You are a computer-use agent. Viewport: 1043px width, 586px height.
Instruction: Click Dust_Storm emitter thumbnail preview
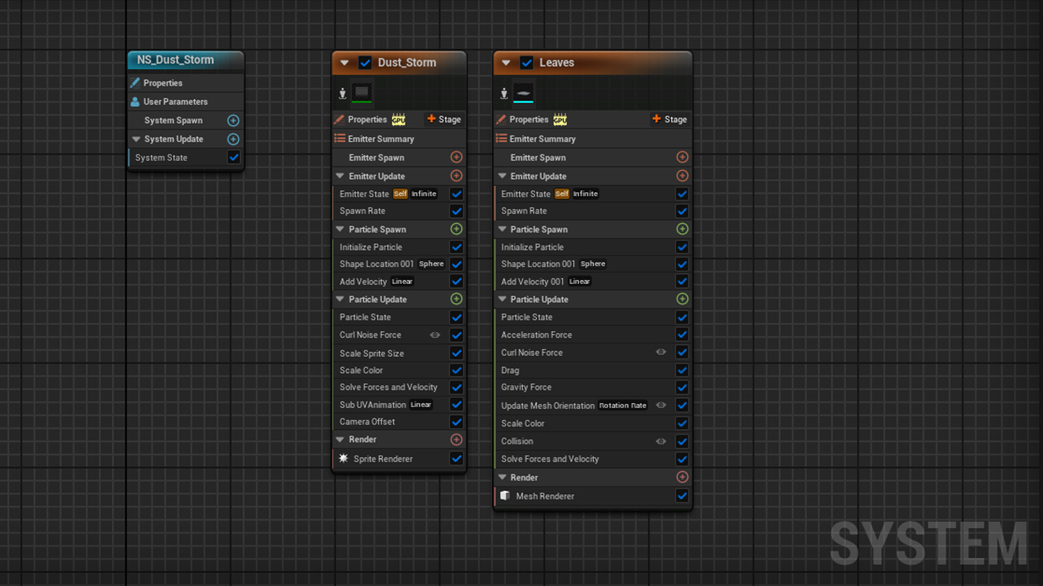362,92
